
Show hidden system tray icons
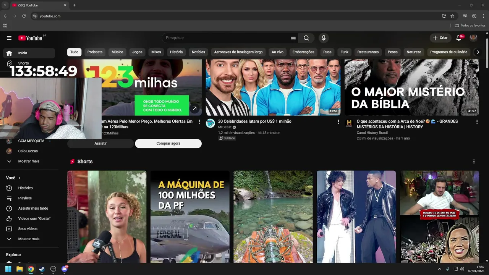click(439, 269)
